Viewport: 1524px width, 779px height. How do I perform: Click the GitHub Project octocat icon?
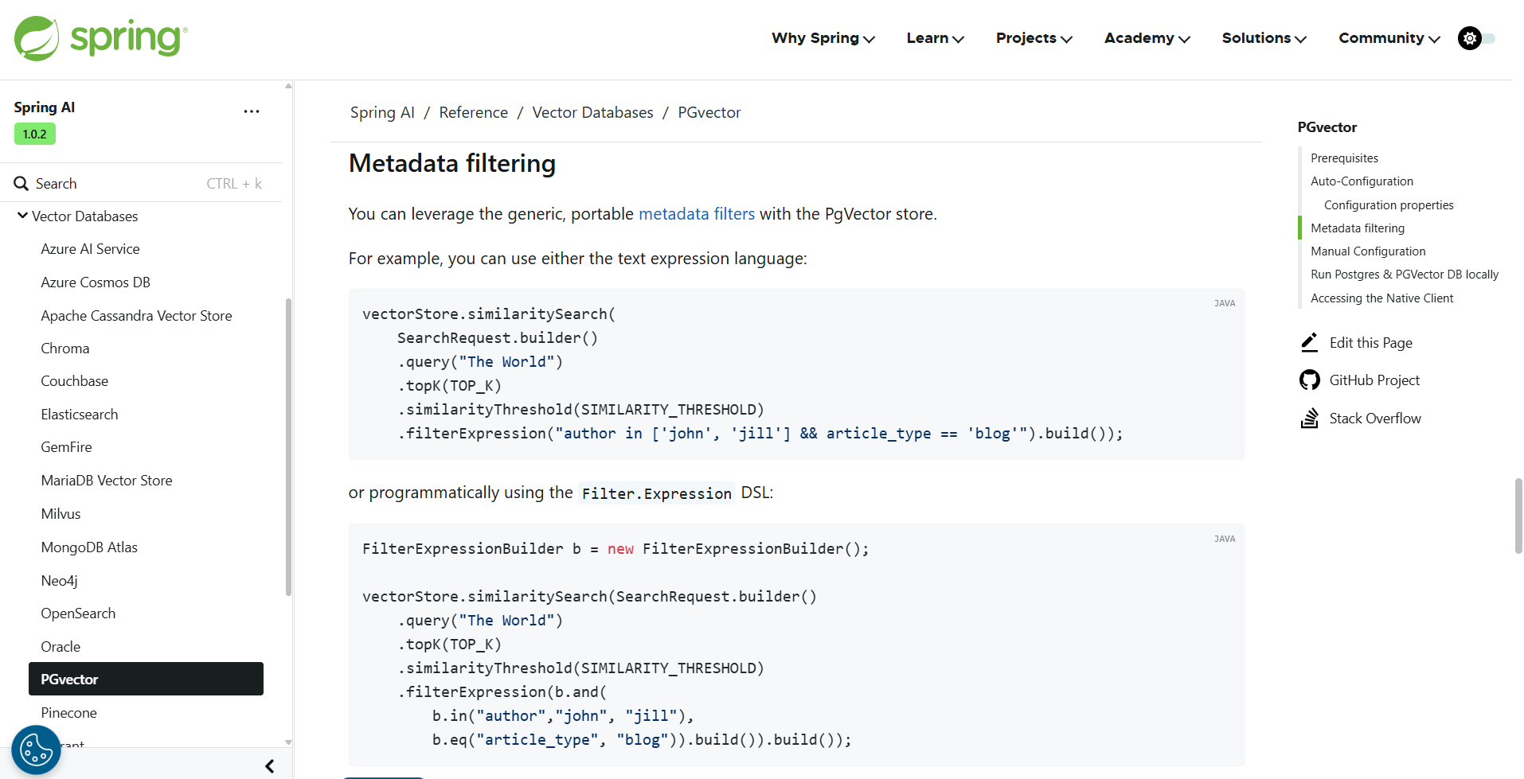coord(1309,380)
